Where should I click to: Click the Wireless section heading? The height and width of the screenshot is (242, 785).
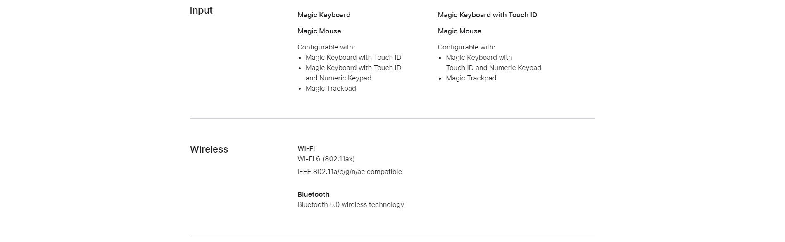(209, 149)
